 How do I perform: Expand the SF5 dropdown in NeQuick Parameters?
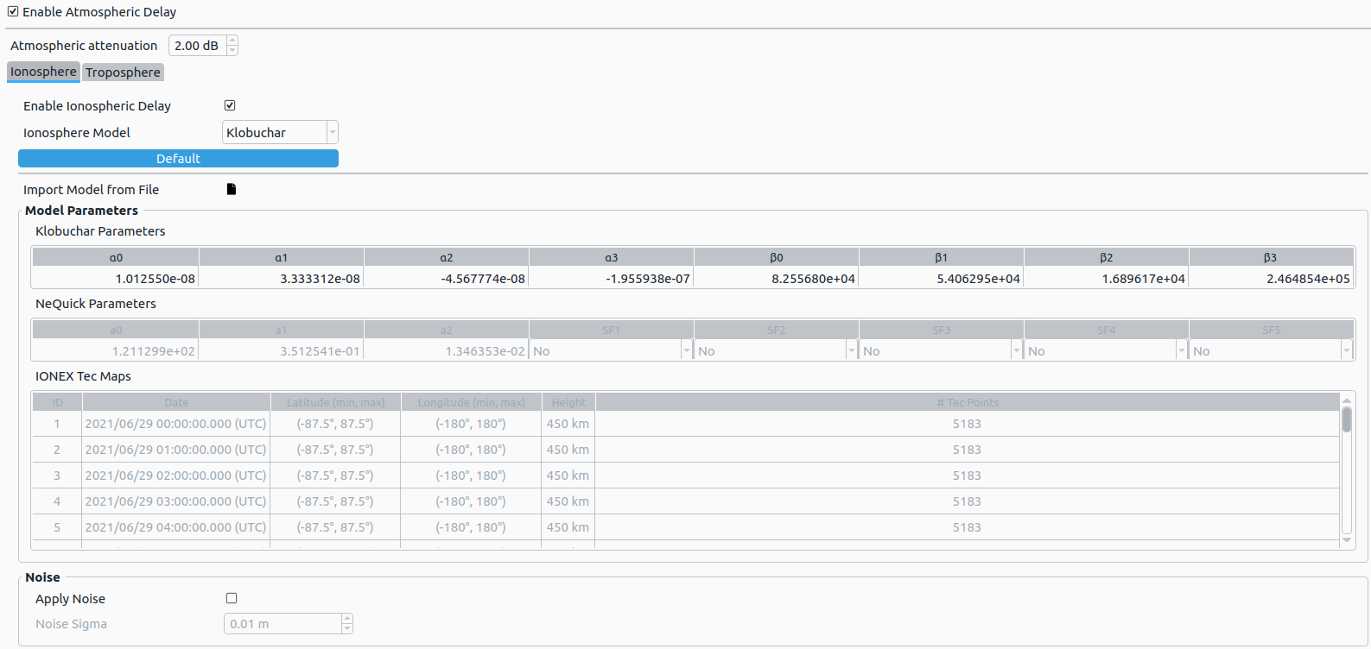[x=1346, y=351]
